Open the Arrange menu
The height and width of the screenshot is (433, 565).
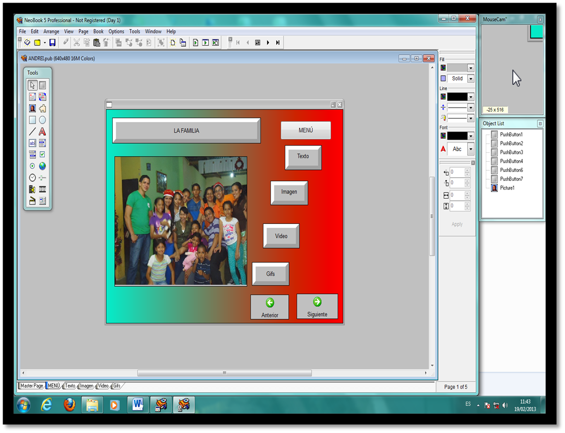[51, 31]
